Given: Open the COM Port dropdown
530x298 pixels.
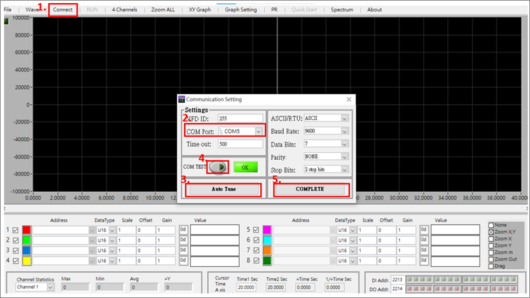Looking at the screenshot, I should 258,131.
